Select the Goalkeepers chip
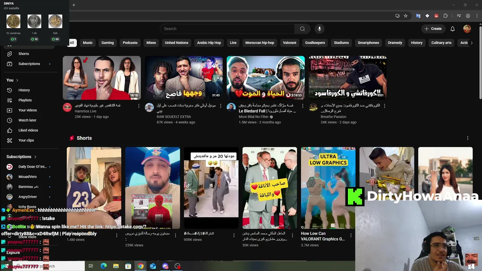Viewport: 482px width, 271px height. click(315, 43)
